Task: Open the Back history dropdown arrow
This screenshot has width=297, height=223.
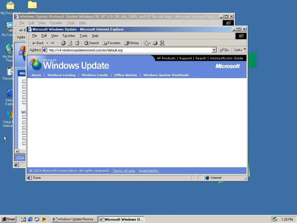Action: 47,43
